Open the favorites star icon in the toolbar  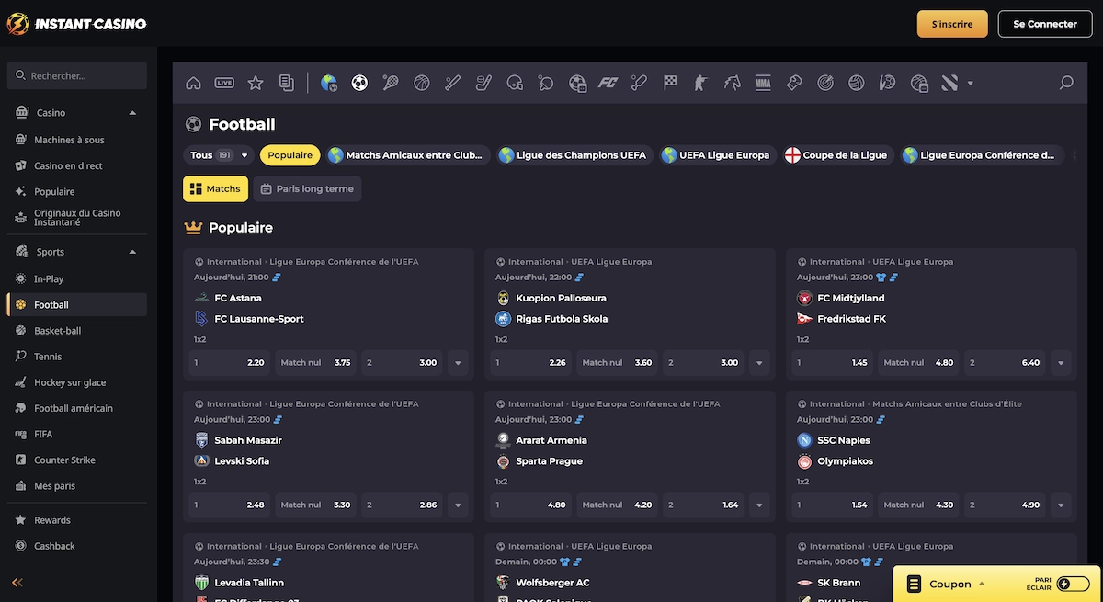[255, 82]
